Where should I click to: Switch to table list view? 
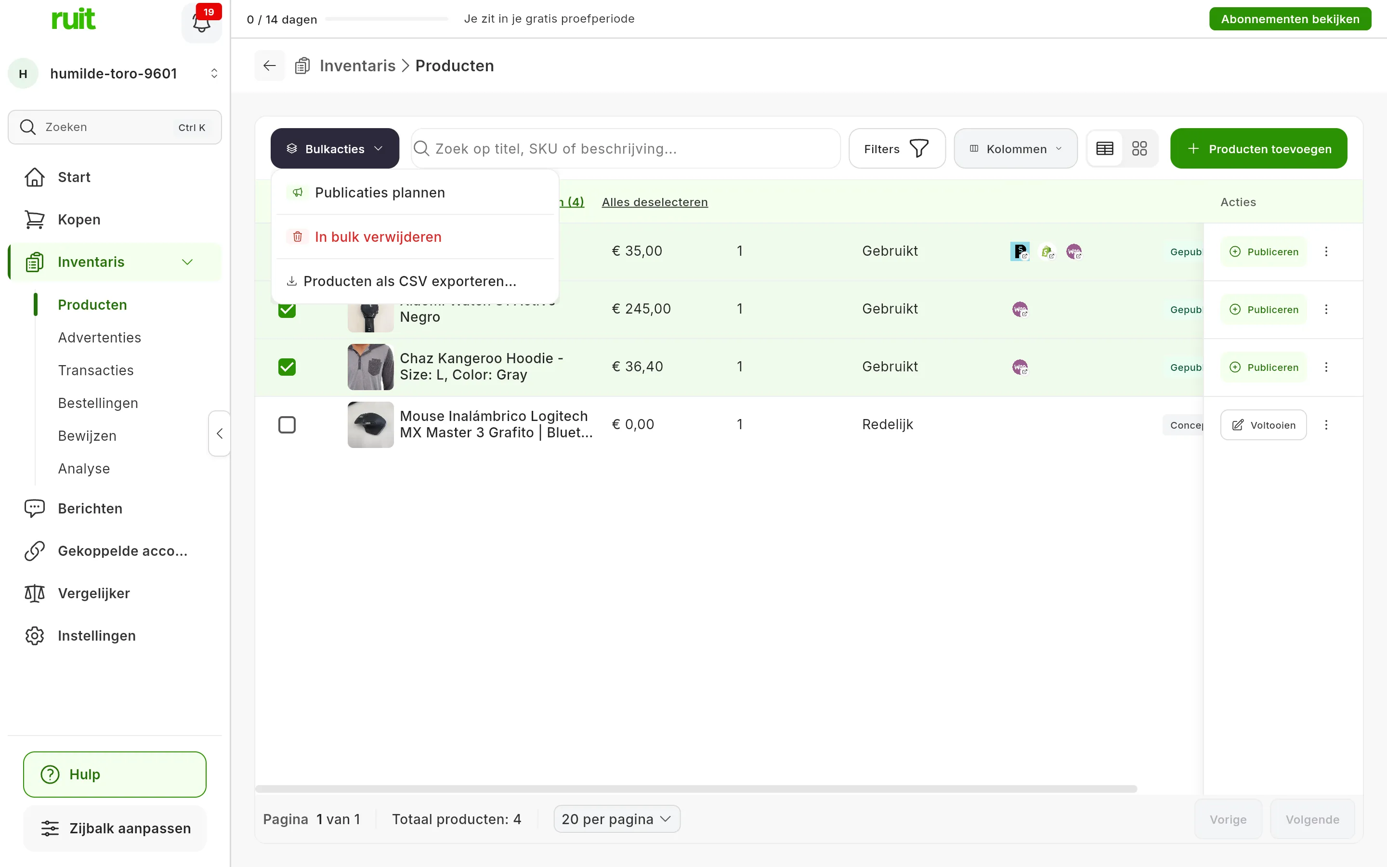click(x=1104, y=148)
